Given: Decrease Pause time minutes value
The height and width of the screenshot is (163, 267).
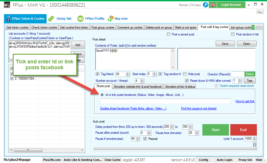Looking at the screenshot, I should pyautogui.click(x=197, y=134).
